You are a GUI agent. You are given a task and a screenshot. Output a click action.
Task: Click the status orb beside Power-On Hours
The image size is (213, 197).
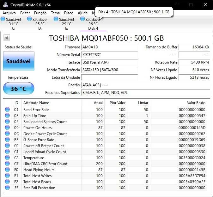pos(7,128)
